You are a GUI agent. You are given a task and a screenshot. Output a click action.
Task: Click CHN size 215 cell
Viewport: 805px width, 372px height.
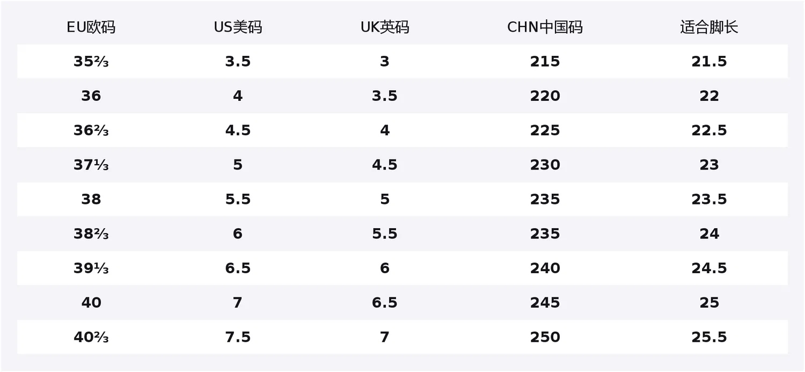[545, 62]
